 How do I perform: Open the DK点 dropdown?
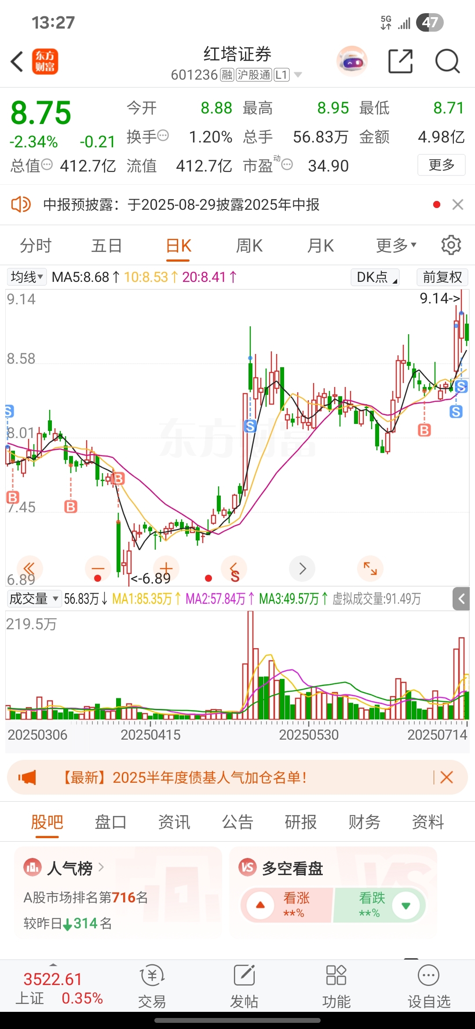[375, 277]
